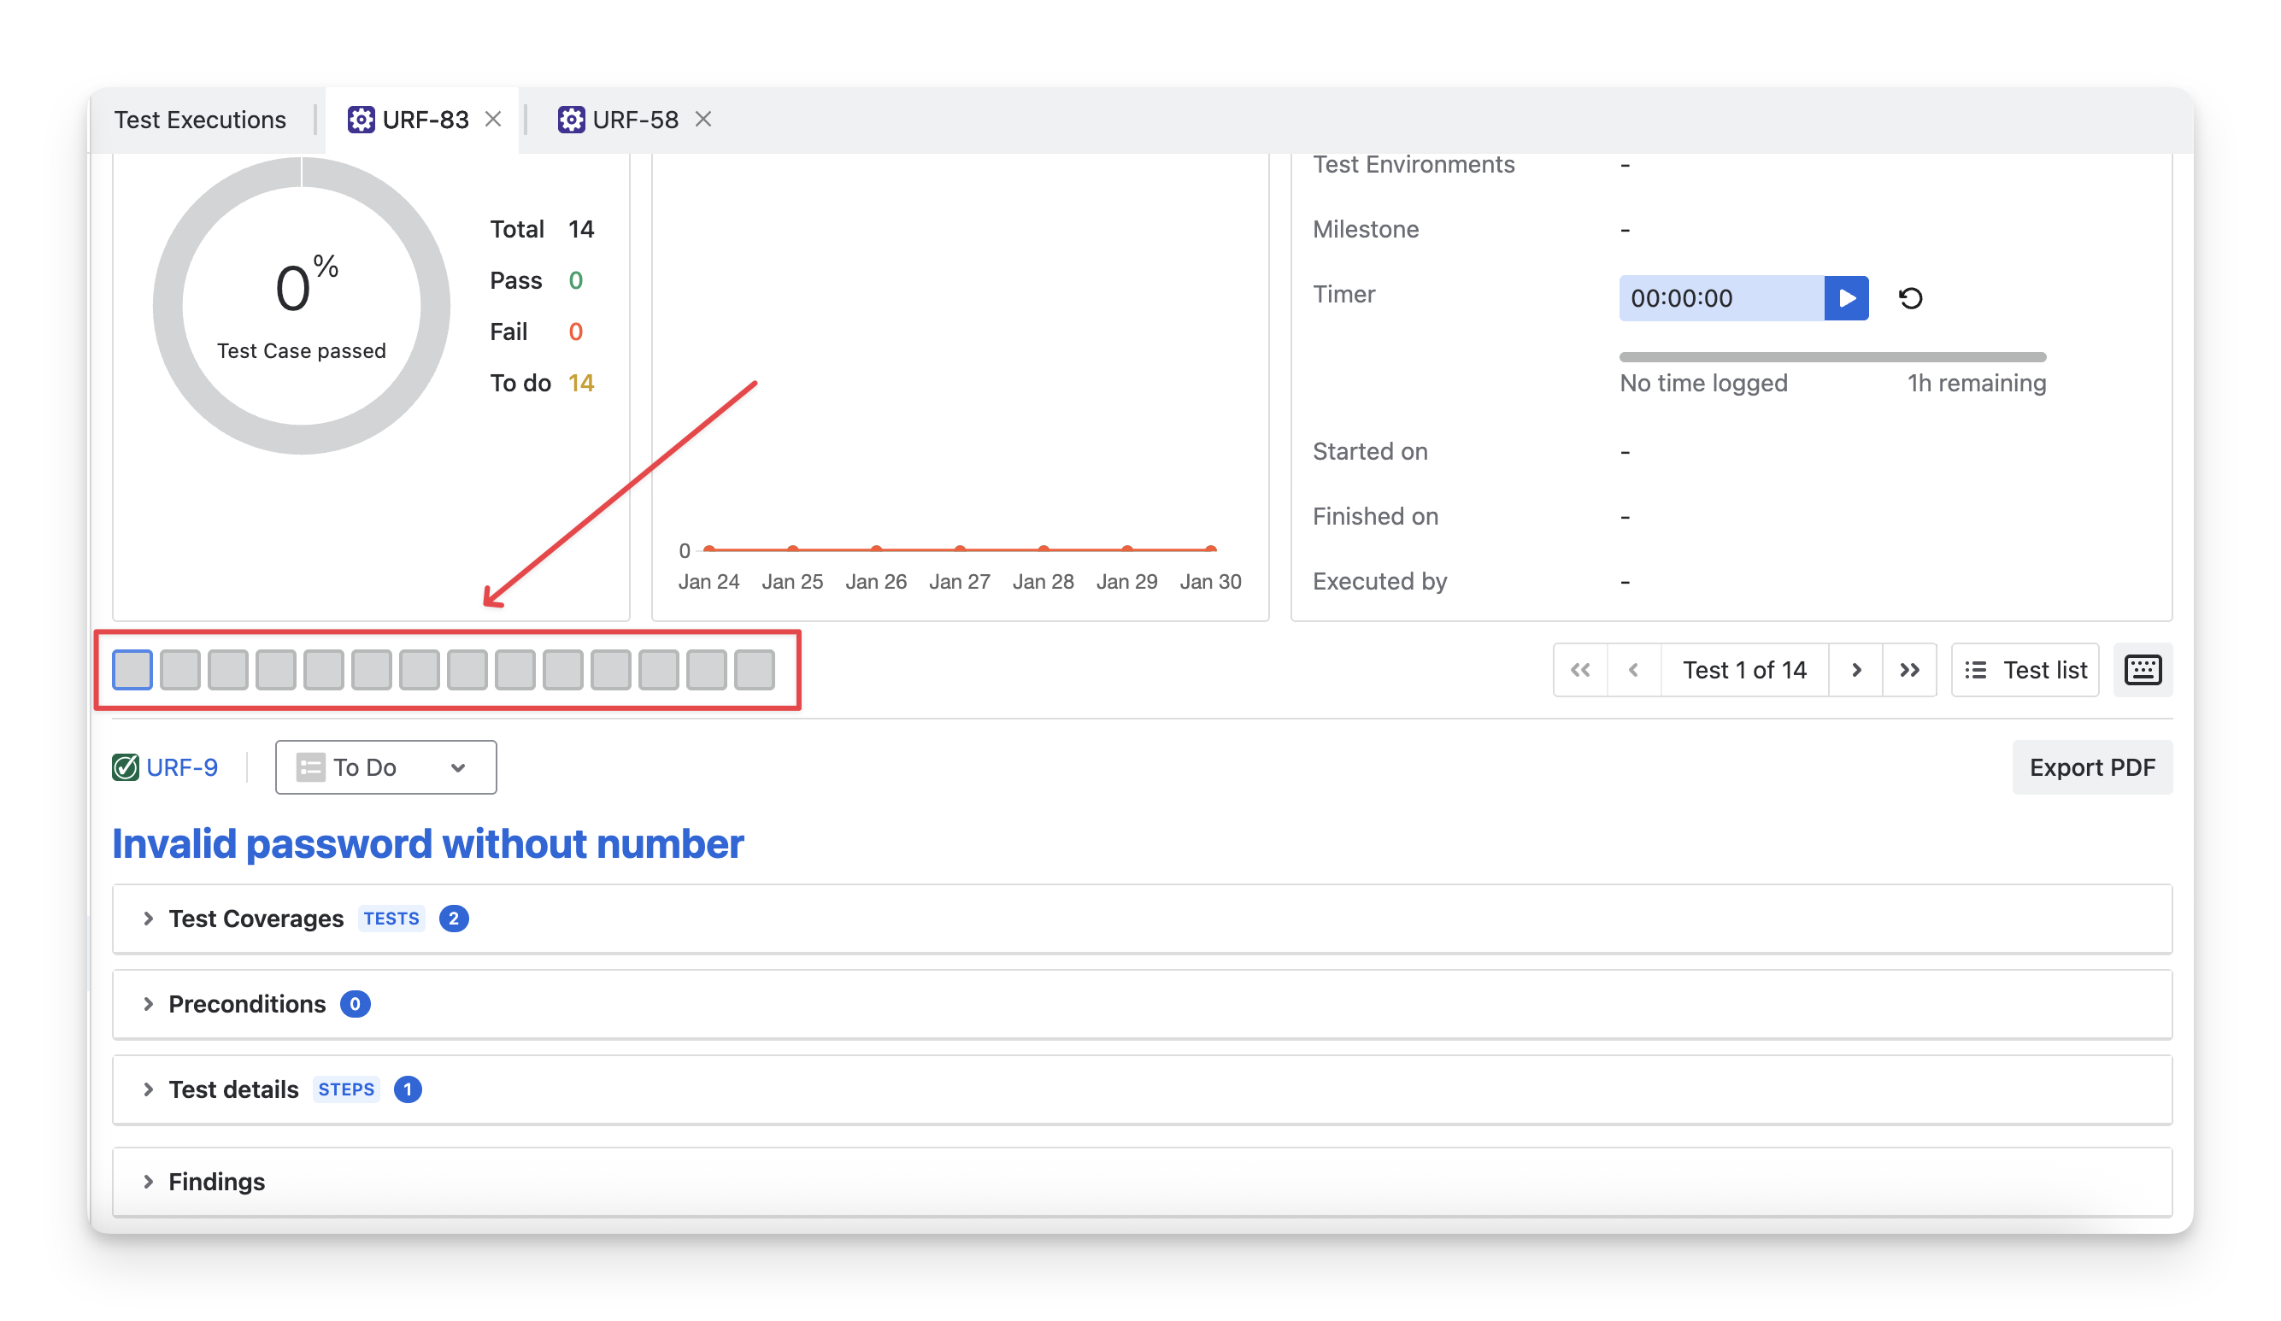Jump to the first test with double-left arrows
The width and height of the screenshot is (2281, 1321).
1580,670
